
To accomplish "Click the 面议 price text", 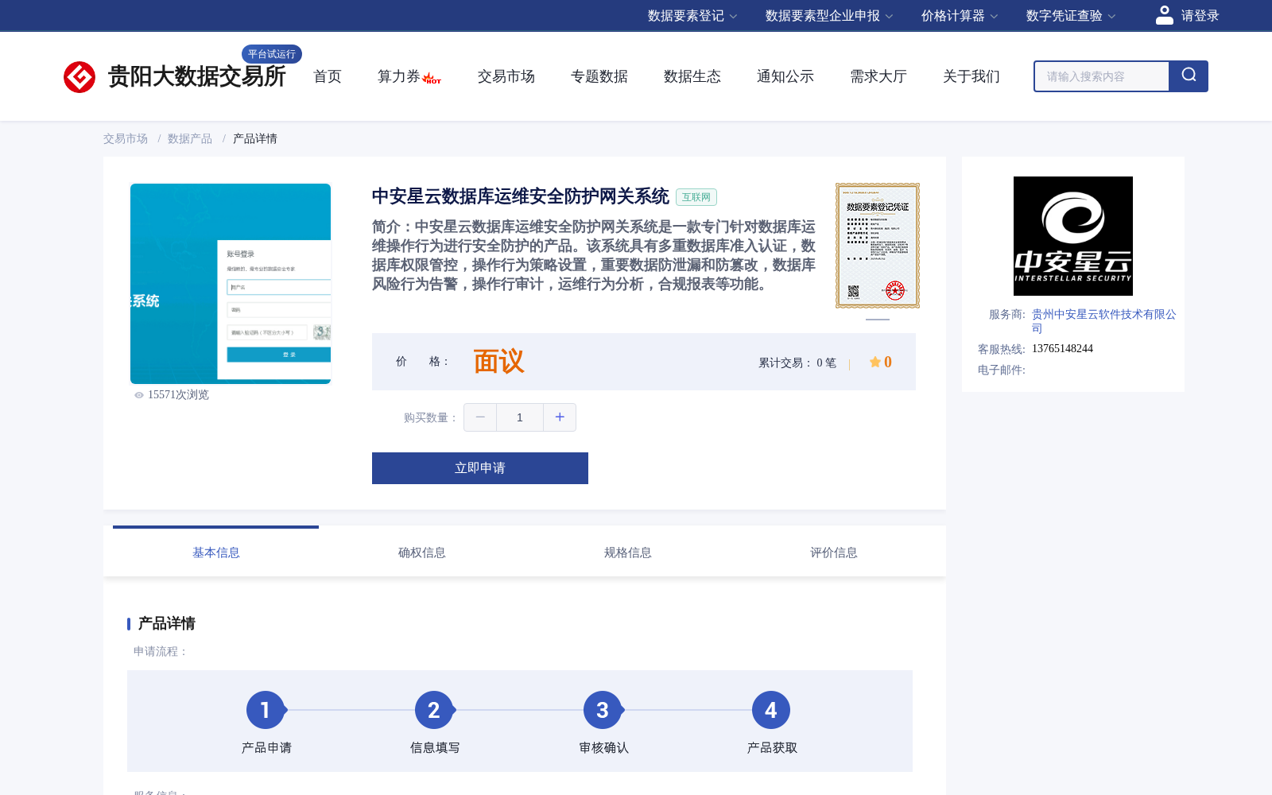I will [x=499, y=362].
